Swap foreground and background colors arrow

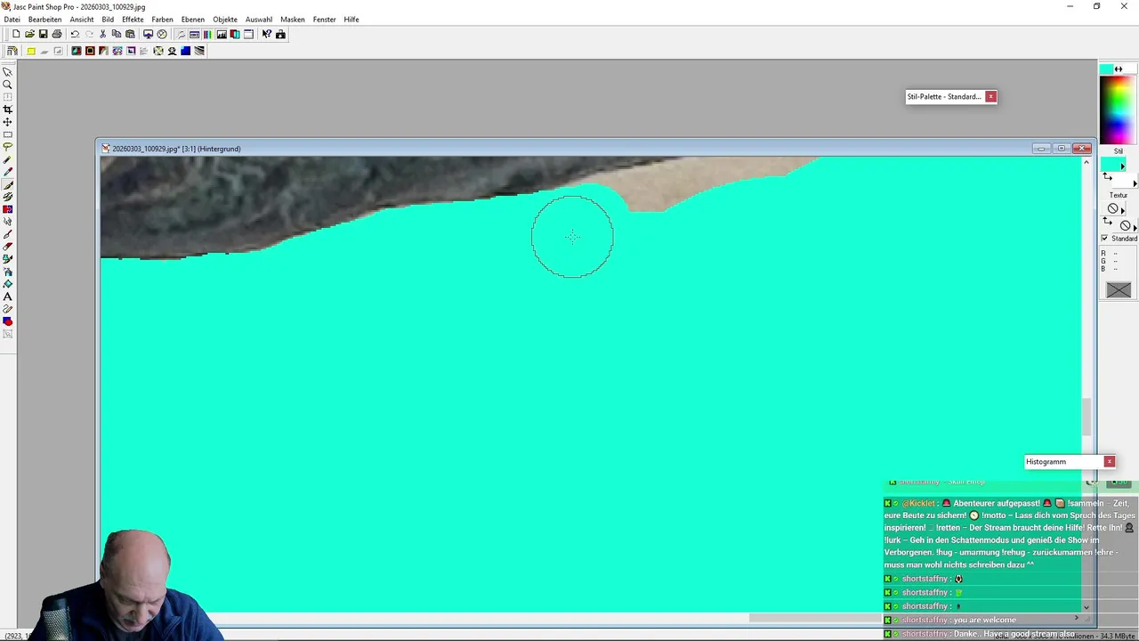[1119, 69]
